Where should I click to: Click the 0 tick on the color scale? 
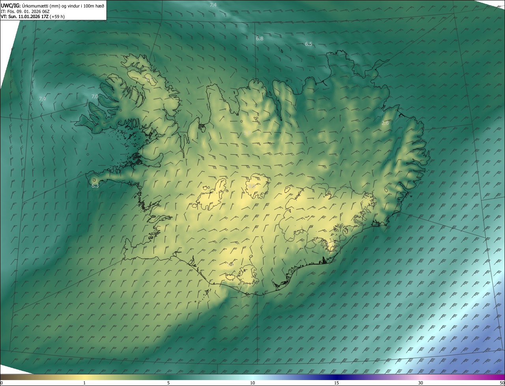pyautogui.click(x=2, y=383)
